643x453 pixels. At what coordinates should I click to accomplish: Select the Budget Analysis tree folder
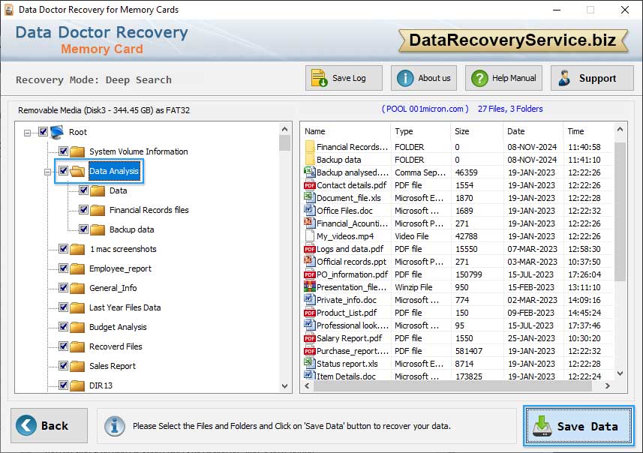[118, 327]
